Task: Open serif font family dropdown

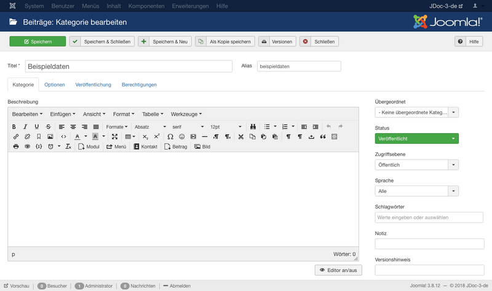Action: [188, 126]
